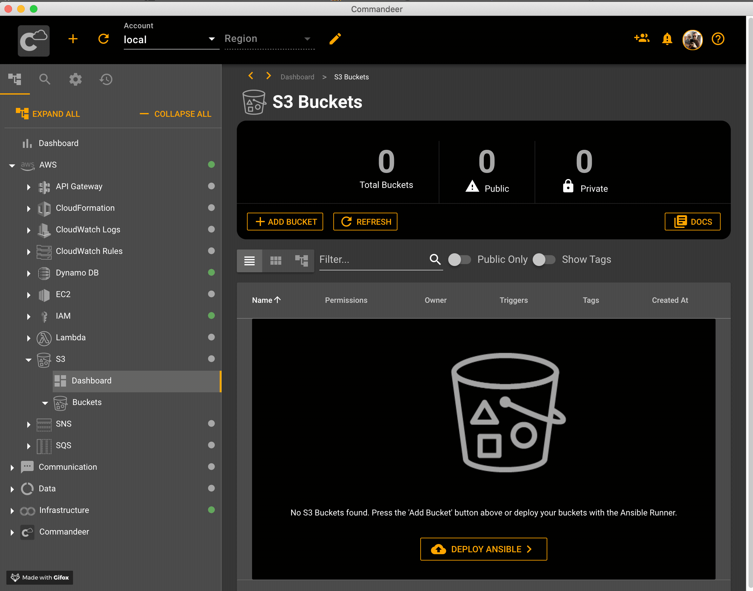
Task: Click the S3 bucket icon in tree
Action: [x=44, y=360]
